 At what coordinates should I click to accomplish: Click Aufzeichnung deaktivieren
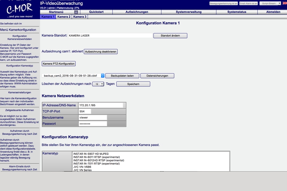[x=101, y=52]
